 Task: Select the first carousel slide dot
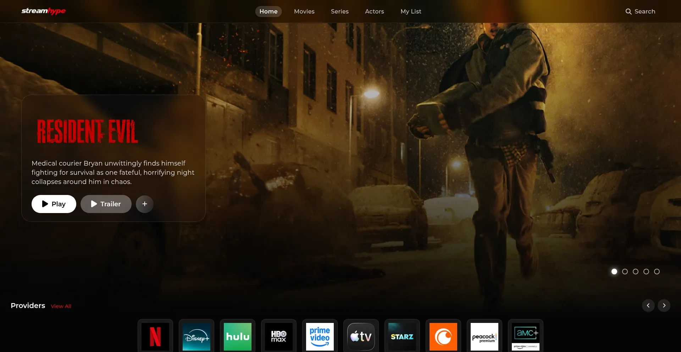point(614,272)
